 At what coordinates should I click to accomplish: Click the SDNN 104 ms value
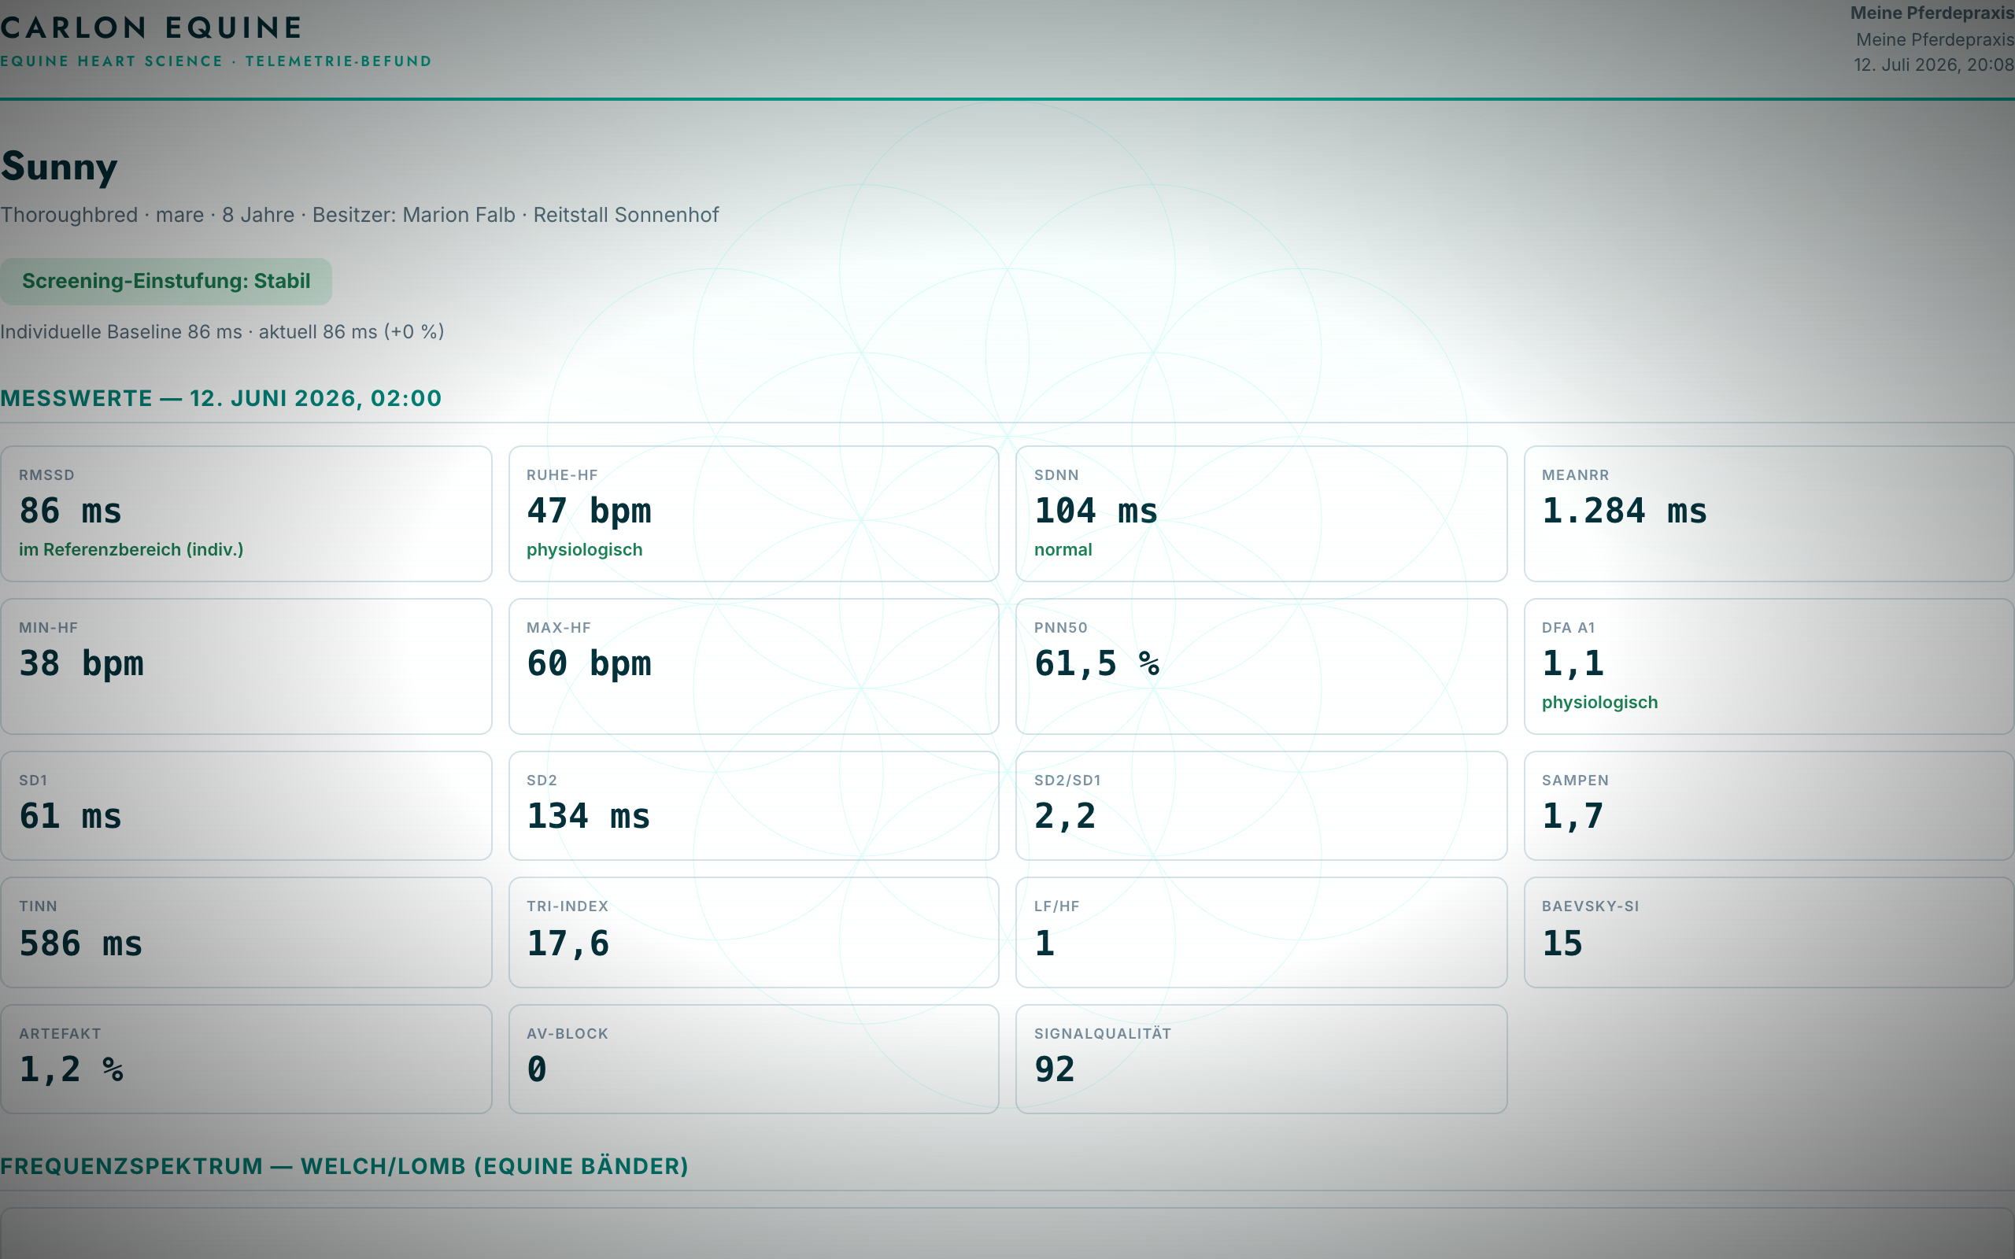[1096, 511]
